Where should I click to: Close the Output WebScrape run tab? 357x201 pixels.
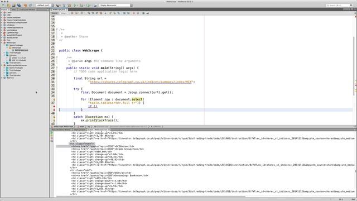pyautogui.click(x=109, y=130)
